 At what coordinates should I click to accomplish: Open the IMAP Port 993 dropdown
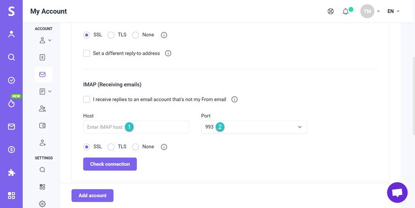254,127
